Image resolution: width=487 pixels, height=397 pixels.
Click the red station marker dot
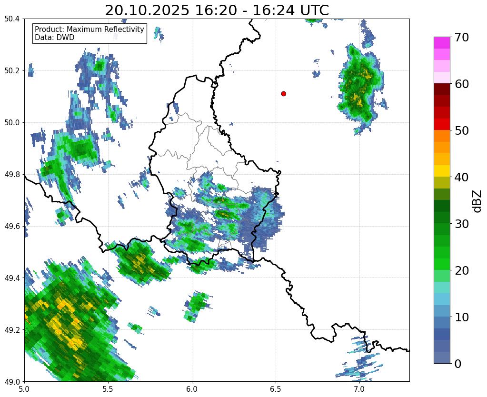[x=283, y=94]
